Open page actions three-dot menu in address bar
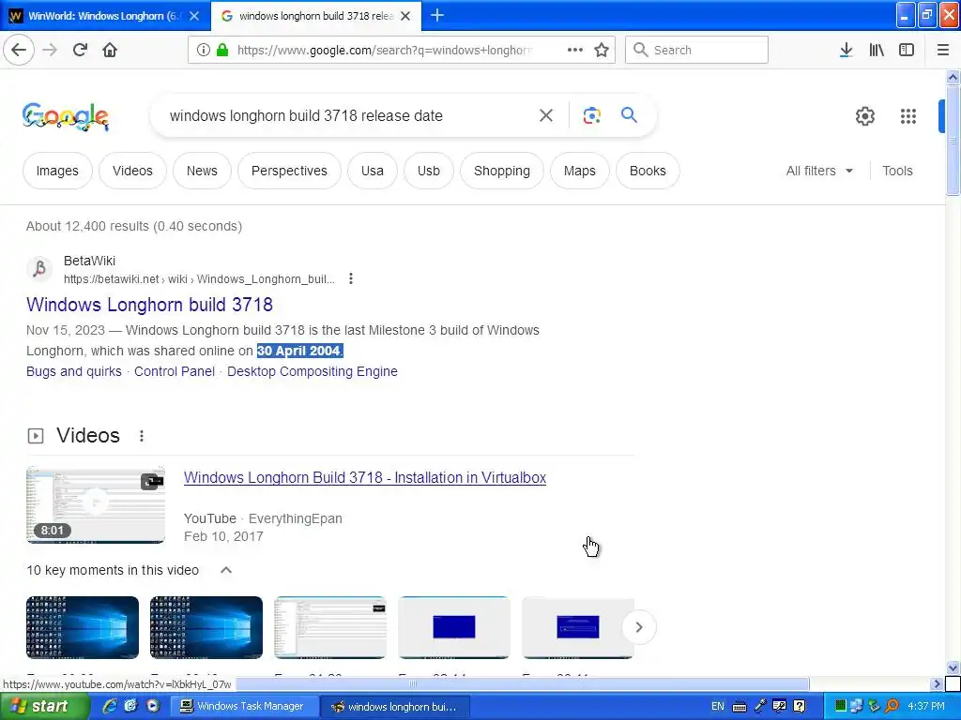961x720 pixels. coord(575,50)
